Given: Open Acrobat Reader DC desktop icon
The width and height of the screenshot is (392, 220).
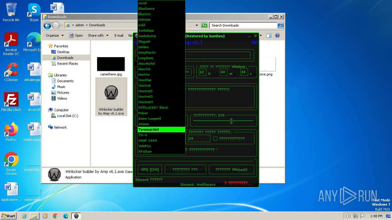Looking at the screenshot, I should [11, 44].
